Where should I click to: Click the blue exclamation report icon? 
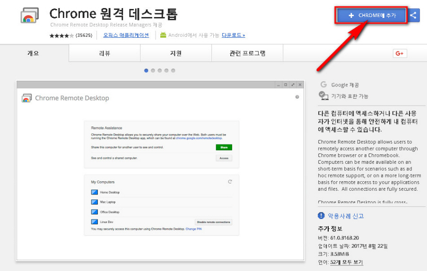321,216
